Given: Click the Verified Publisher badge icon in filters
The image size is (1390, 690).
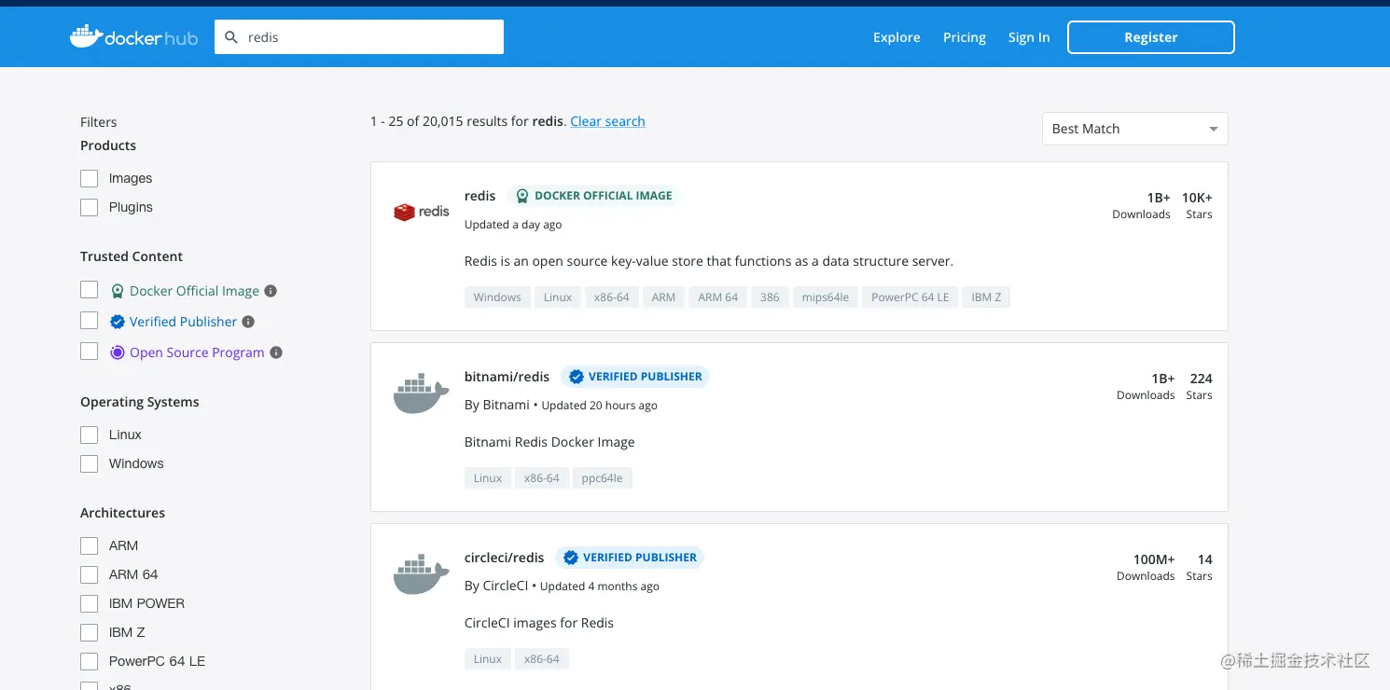Looking at the screenshot, I should [118, 322].
